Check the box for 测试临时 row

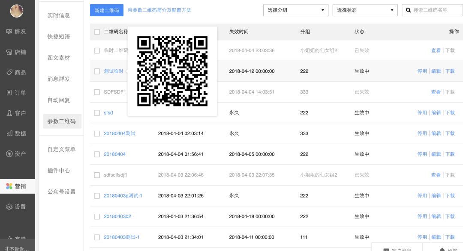97,71
